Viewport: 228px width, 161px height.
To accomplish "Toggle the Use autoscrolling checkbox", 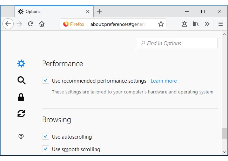I will click(46, 136).
